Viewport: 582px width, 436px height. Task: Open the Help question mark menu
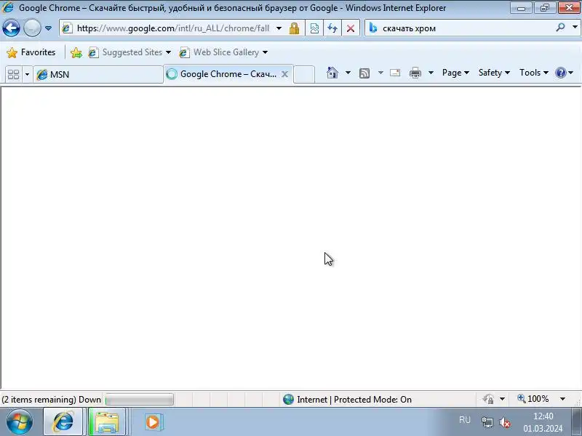pyautogui.click(x=565, y=73)
